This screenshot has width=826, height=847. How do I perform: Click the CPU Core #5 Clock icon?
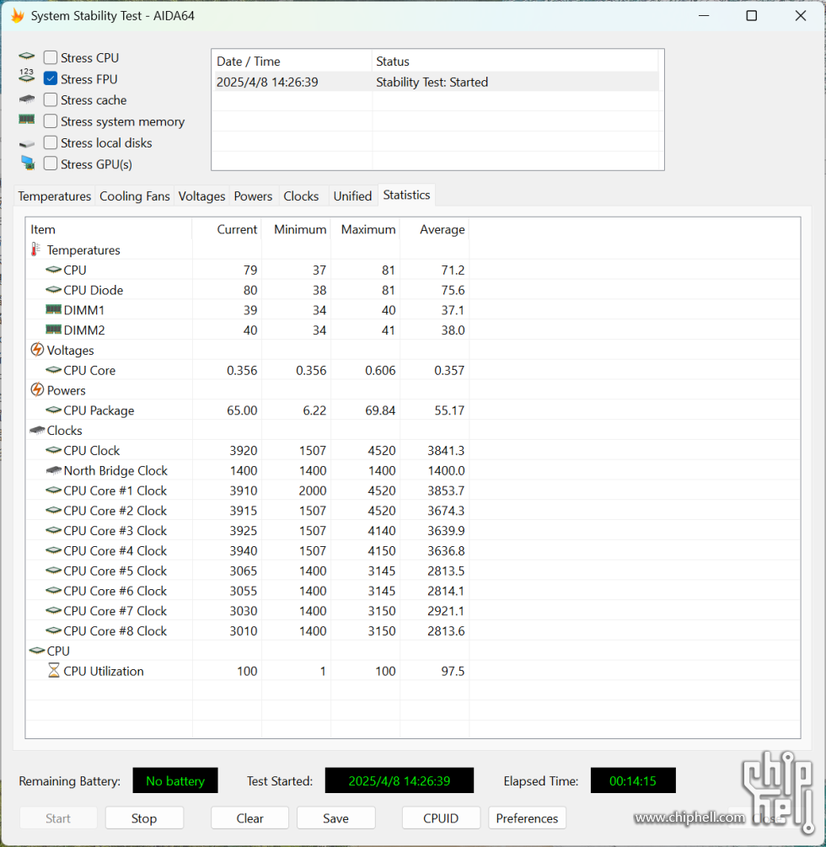coord(53,570)
